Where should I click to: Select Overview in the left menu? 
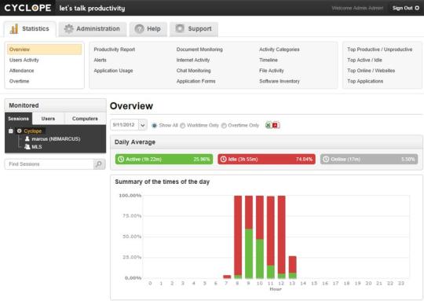click(x=45, y=50)
